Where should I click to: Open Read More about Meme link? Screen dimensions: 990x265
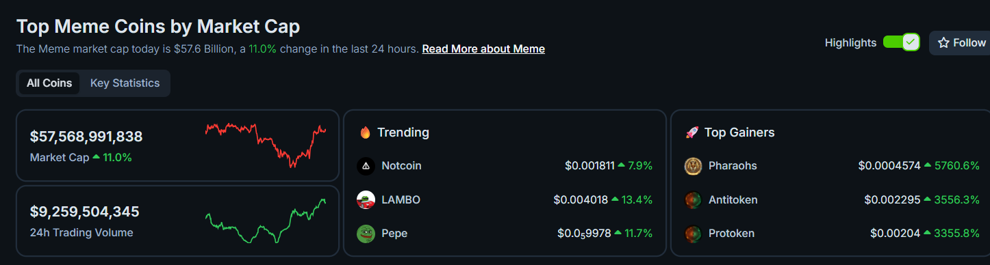coord(483,49)
